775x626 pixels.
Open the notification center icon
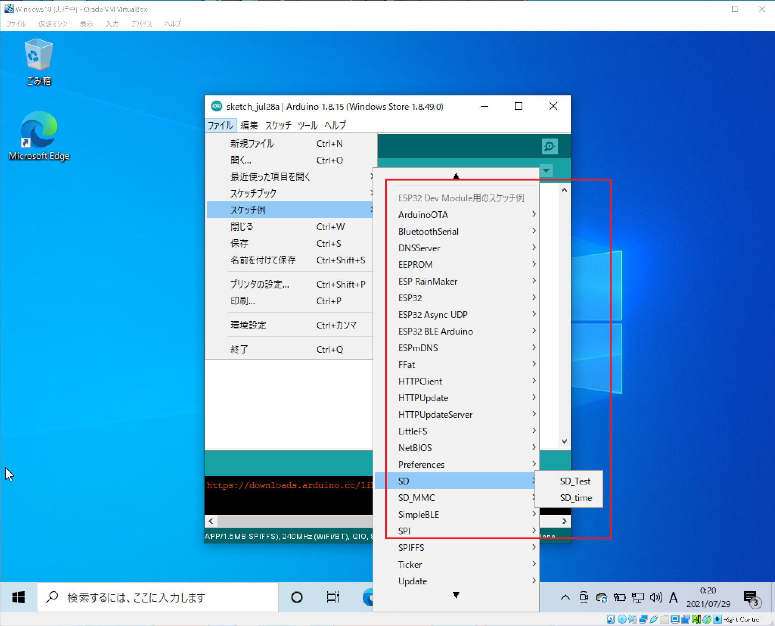(x=750, y=598)
